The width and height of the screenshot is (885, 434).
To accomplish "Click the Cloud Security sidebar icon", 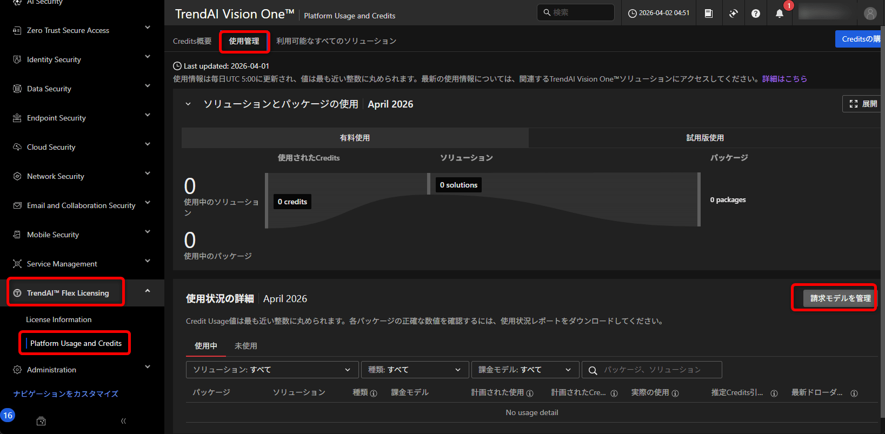I will tap(17, 147).
